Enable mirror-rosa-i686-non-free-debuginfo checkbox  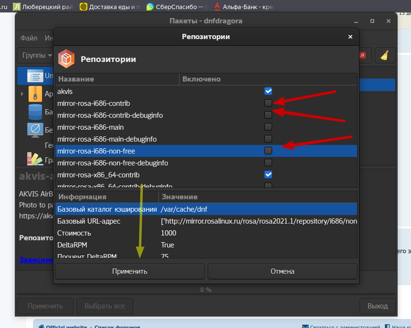click(x=268, y=163)
